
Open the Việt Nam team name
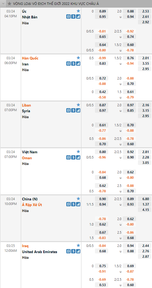[29, 152]
